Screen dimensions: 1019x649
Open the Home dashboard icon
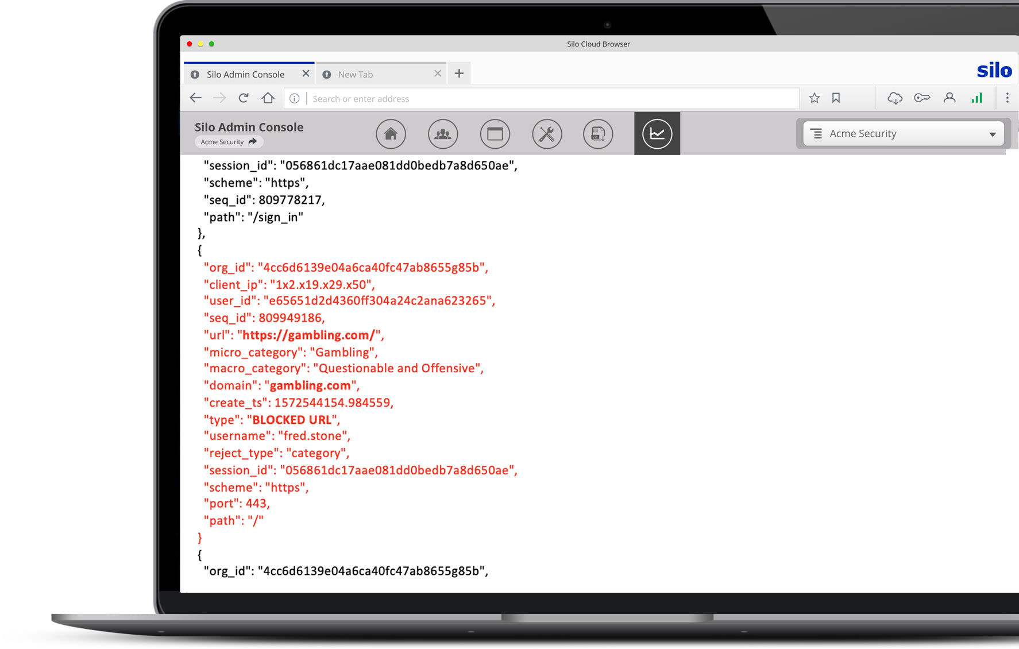tap(391, 134)
